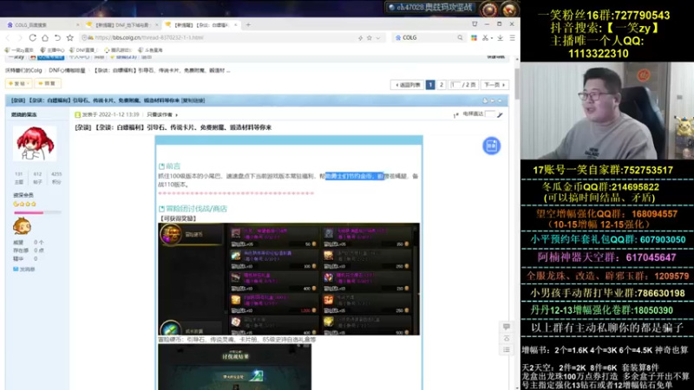This screenshot has width=694, height=390.
Task: Click the copy link text in thread header
Action: (193, 101)
